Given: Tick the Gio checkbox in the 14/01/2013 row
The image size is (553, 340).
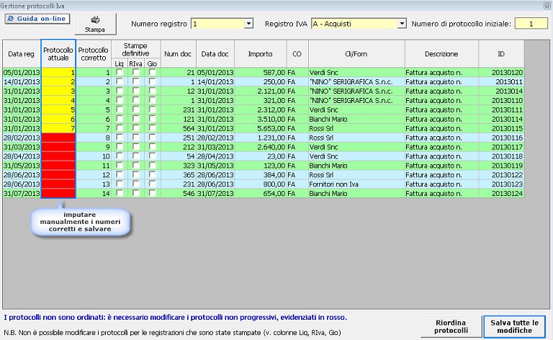Looking at the screenshot, I should [x=152, y=81].
